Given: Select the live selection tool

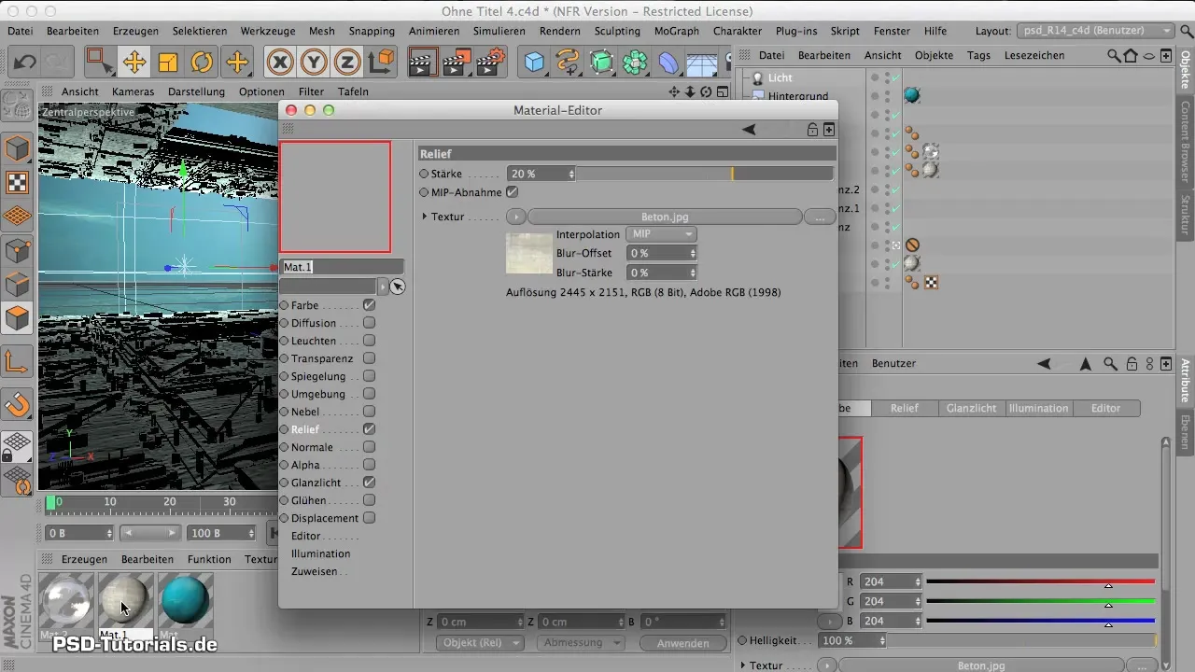Looking at the screenshot, I should (x=98, y=63).
